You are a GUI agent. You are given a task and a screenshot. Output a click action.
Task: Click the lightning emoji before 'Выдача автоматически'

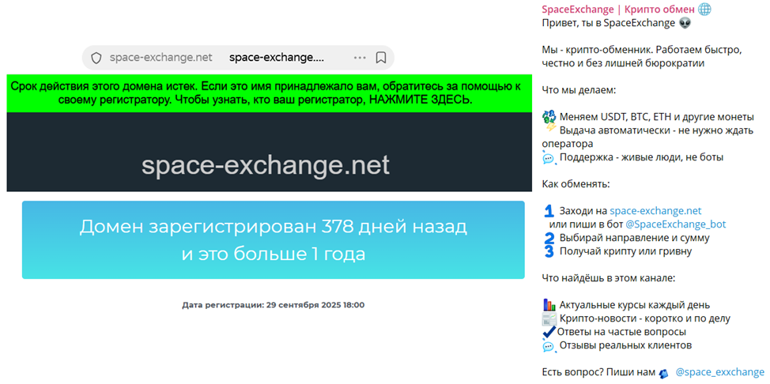(x=551, y=129)
